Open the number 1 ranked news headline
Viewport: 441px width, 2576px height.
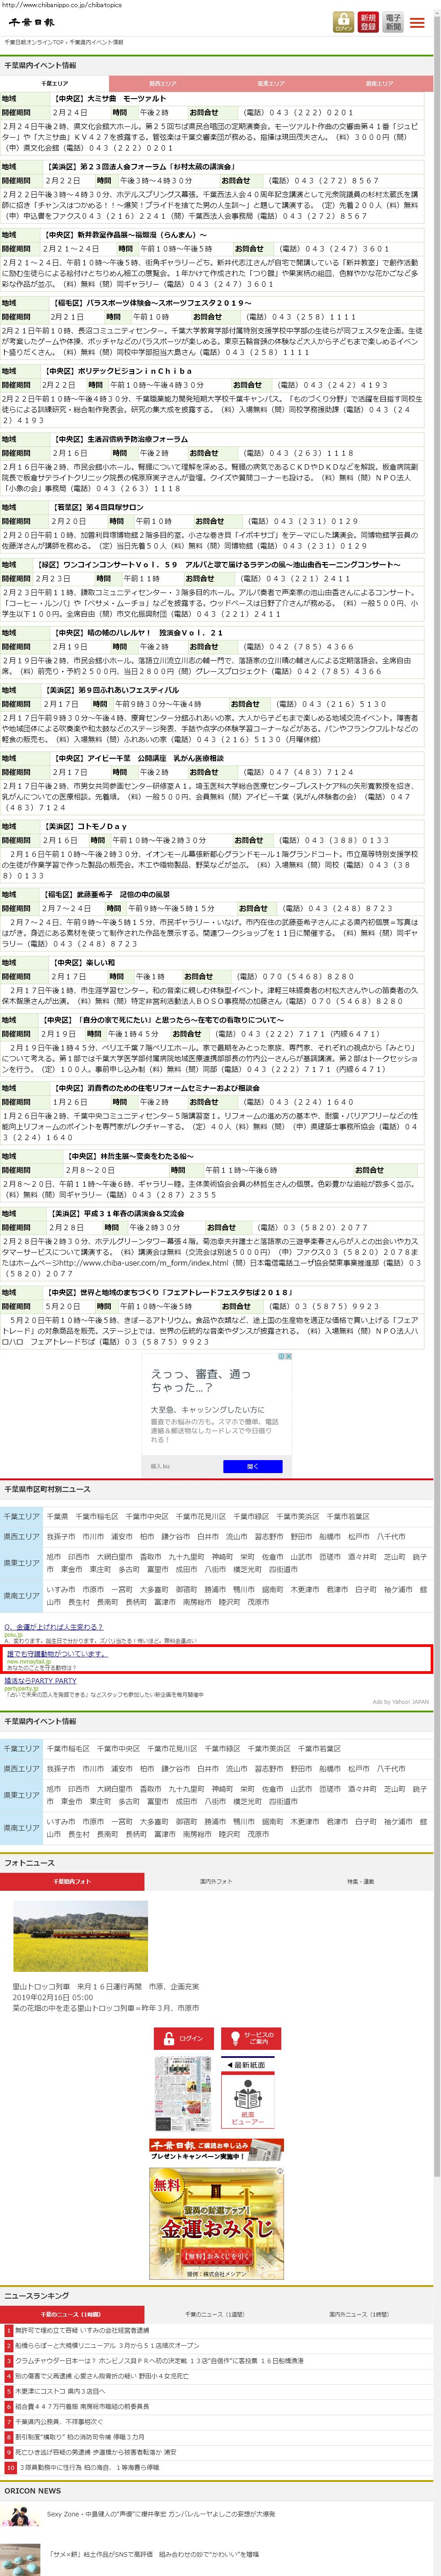point(82,2330)
